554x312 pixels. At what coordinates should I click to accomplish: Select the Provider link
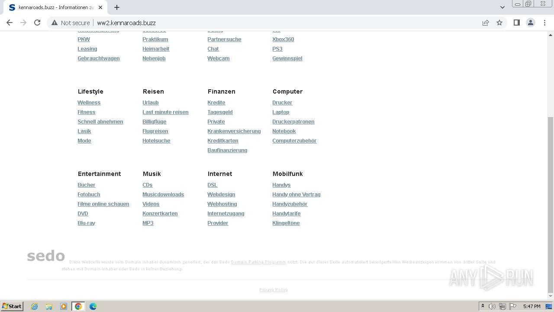[x=218, y=223]
